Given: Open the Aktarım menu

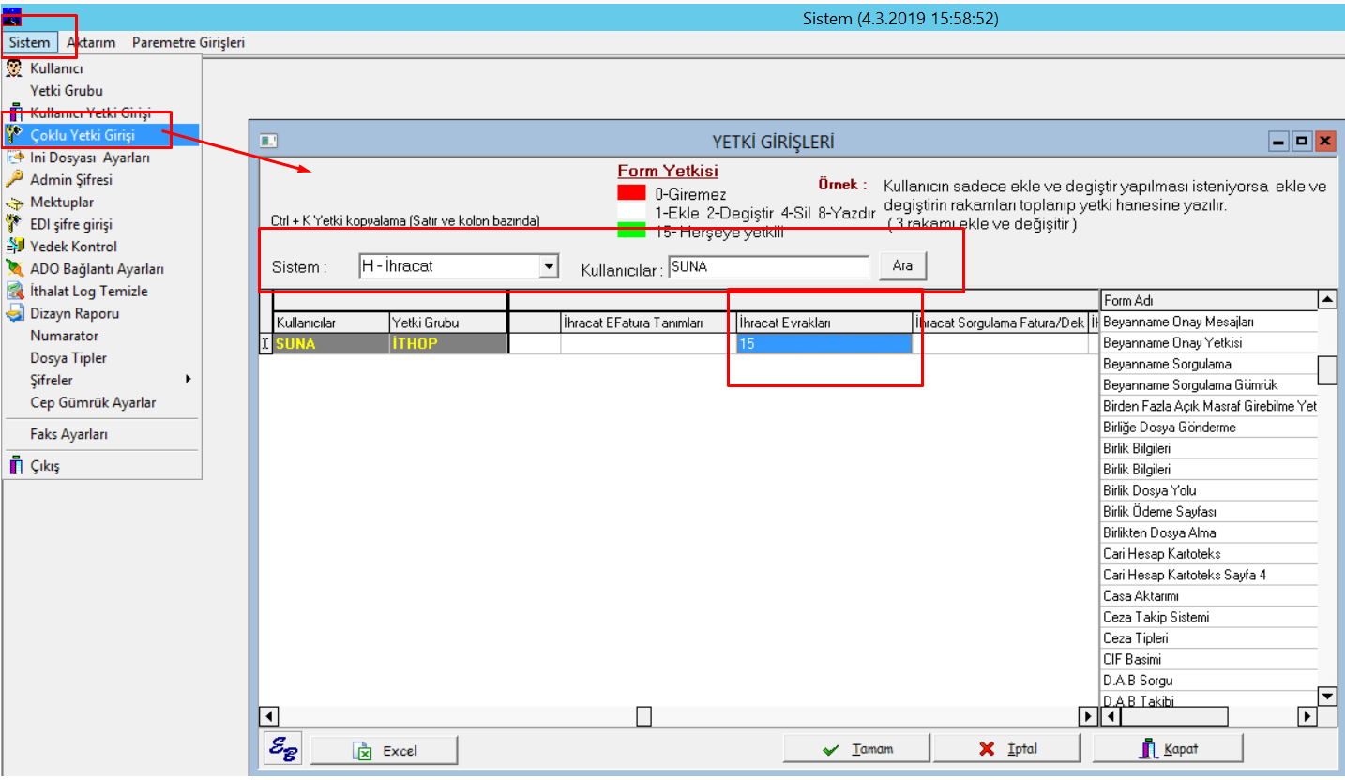Looking at the screenshot, I should tap(91, 42).
